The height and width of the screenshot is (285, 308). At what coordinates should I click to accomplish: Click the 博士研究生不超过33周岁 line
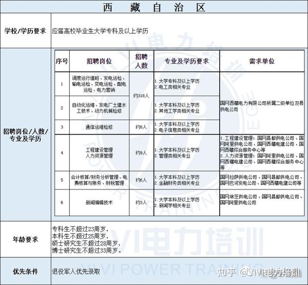[x=87, y=251]
